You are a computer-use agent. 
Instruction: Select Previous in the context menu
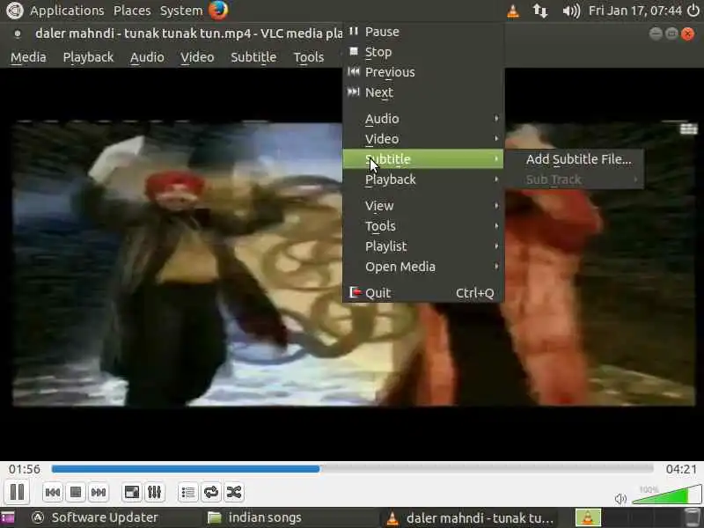pyautogui.click(x=423, y=72)
